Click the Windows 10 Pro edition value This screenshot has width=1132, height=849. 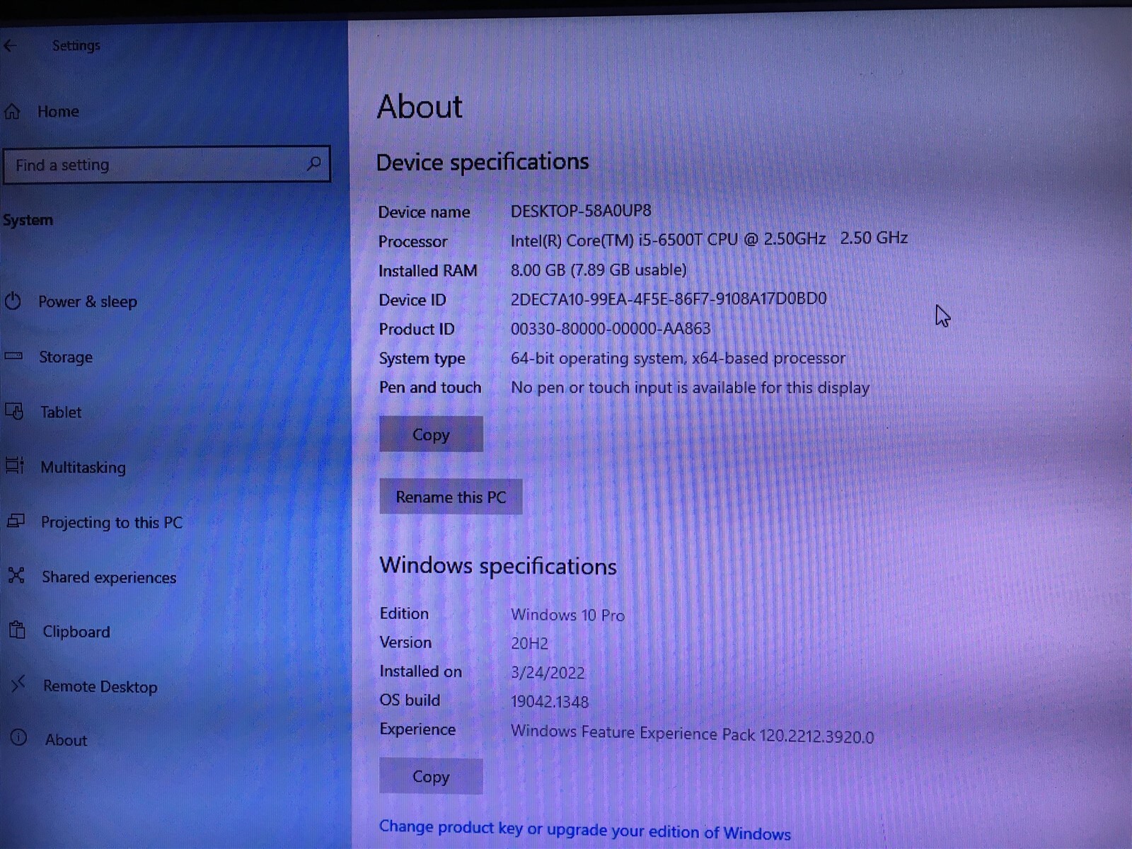(567, 615)
